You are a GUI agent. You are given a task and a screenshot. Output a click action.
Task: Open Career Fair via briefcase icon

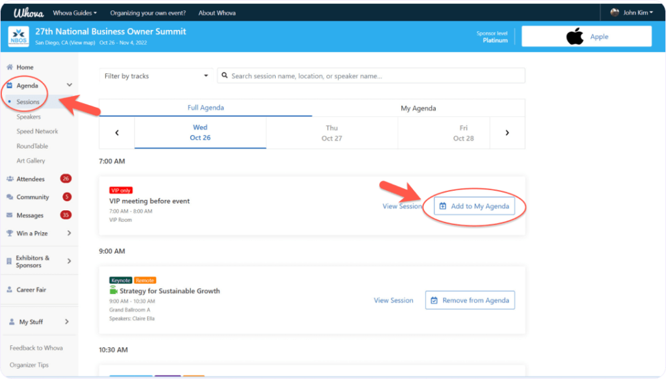(11, 289)
